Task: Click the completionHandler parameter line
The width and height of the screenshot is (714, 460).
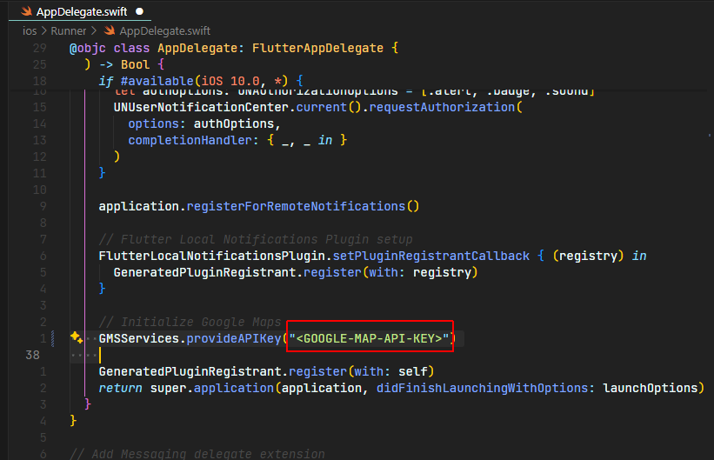Action: (237, 140)
